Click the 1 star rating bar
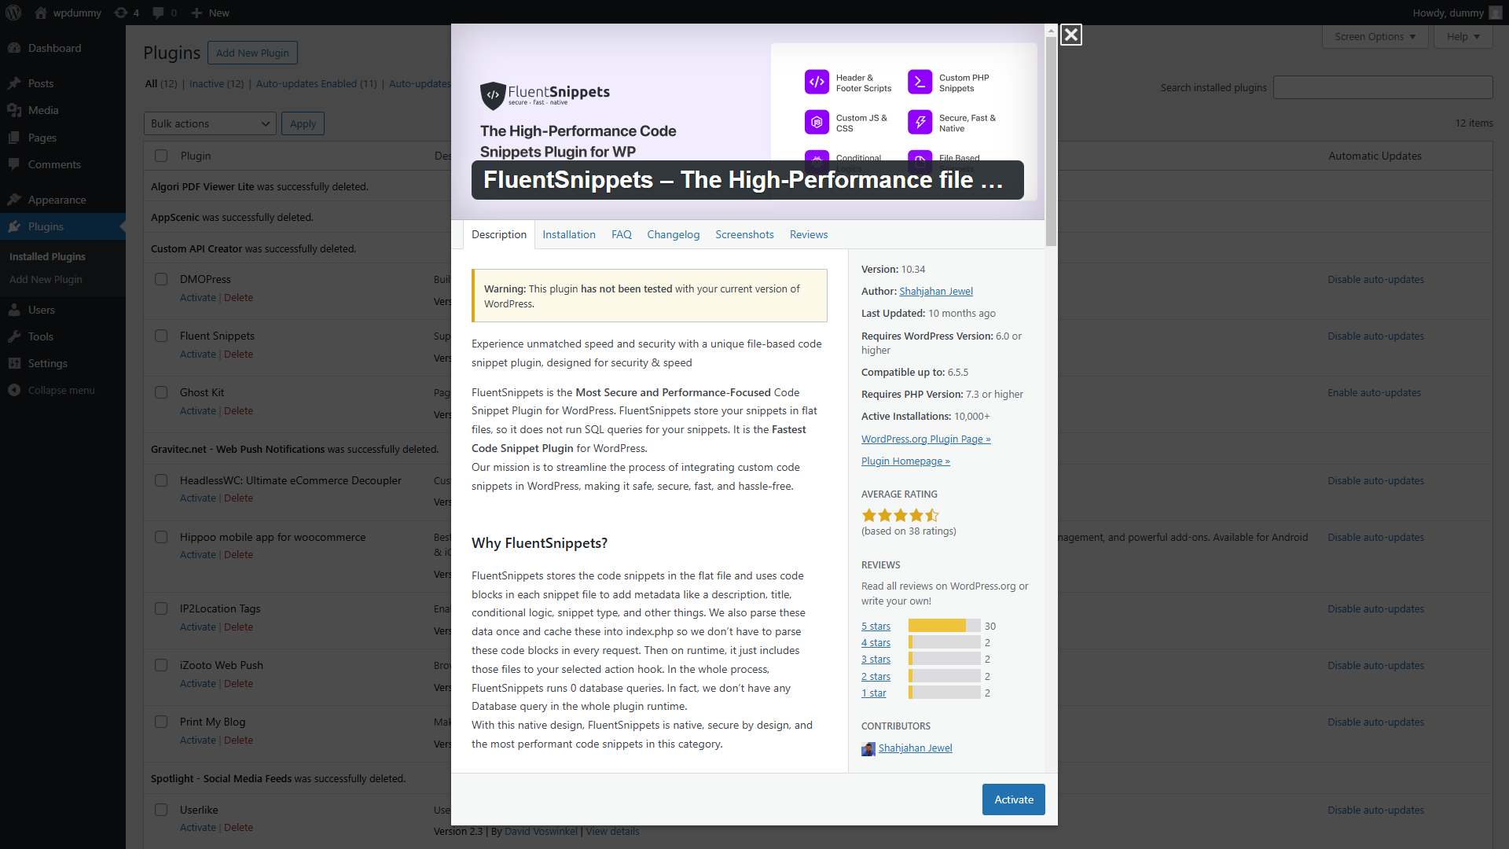1509x849 pixels. 944,693
